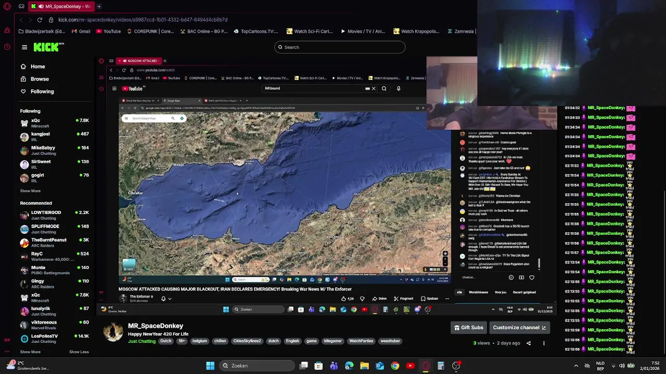Open viktoreeous's Marvel Rivals channel
This screenshot has width=666, height=374.
(x=55, y=325)
